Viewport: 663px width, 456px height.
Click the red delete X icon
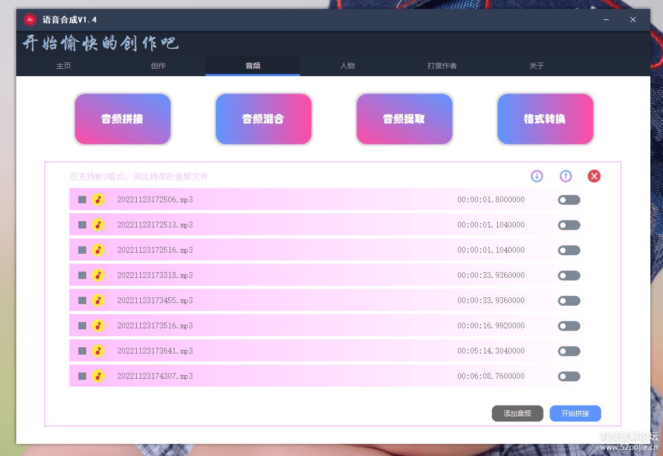[x=594, y=176]
